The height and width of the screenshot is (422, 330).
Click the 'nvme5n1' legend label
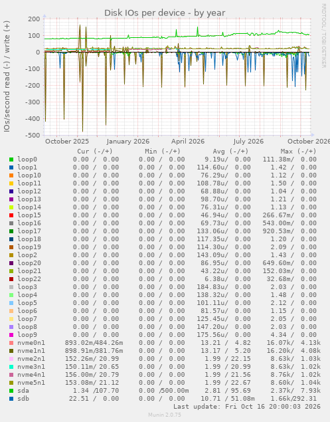[x=31, y=383]
